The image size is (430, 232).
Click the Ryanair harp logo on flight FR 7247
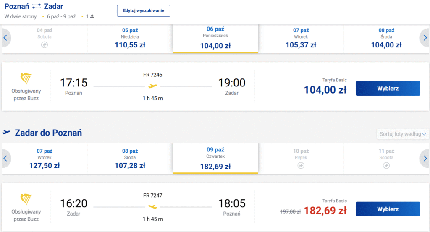pyautogui.click(x=26, y=199)
